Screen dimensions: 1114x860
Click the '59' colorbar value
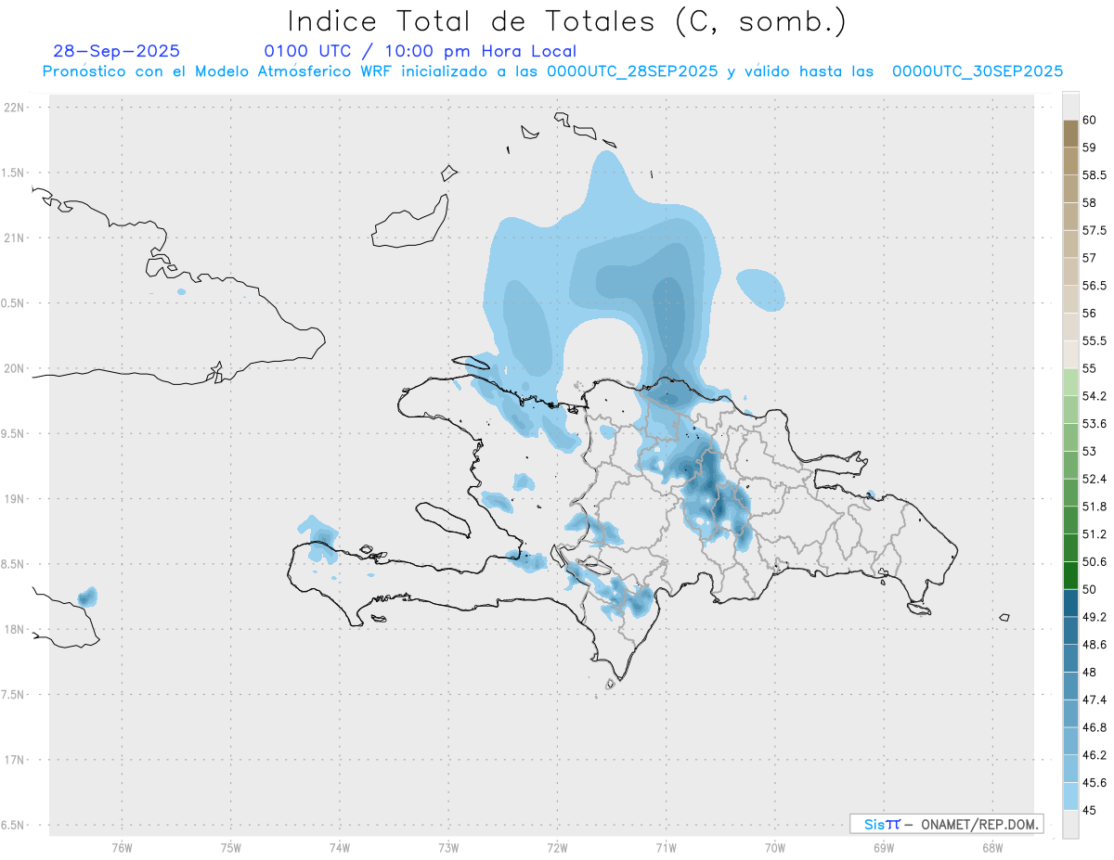1089,148
